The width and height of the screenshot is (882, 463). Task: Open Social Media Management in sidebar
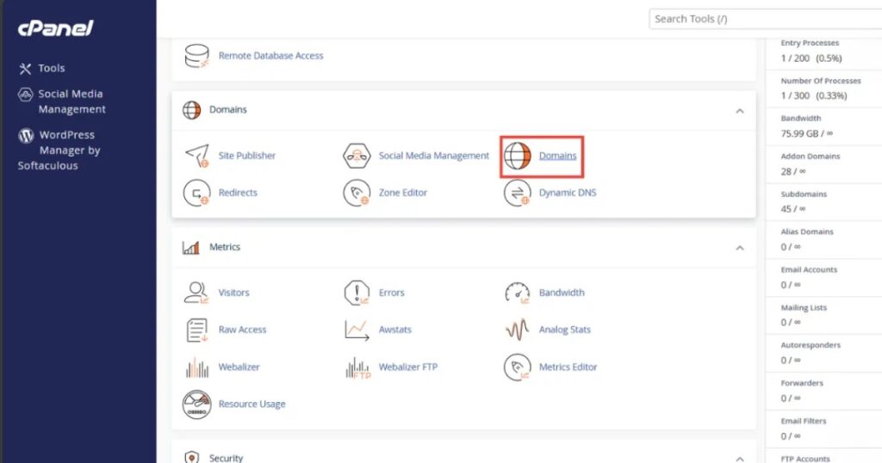[71, 102]
